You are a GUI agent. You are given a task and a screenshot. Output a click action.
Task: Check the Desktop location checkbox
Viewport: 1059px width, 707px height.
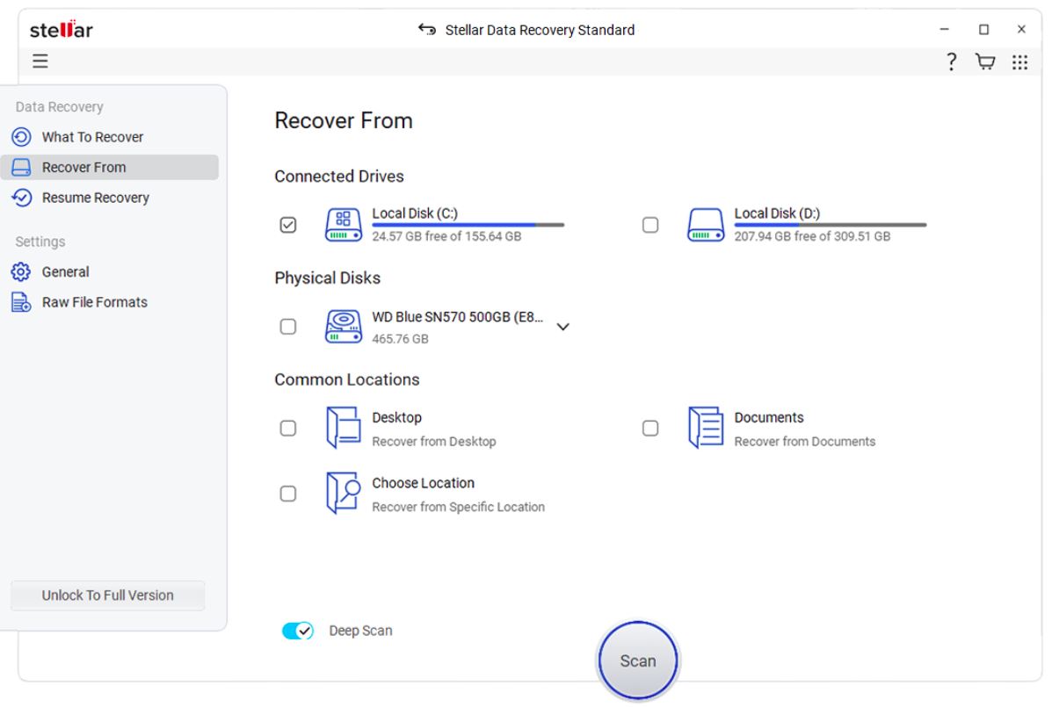[287, 429]
